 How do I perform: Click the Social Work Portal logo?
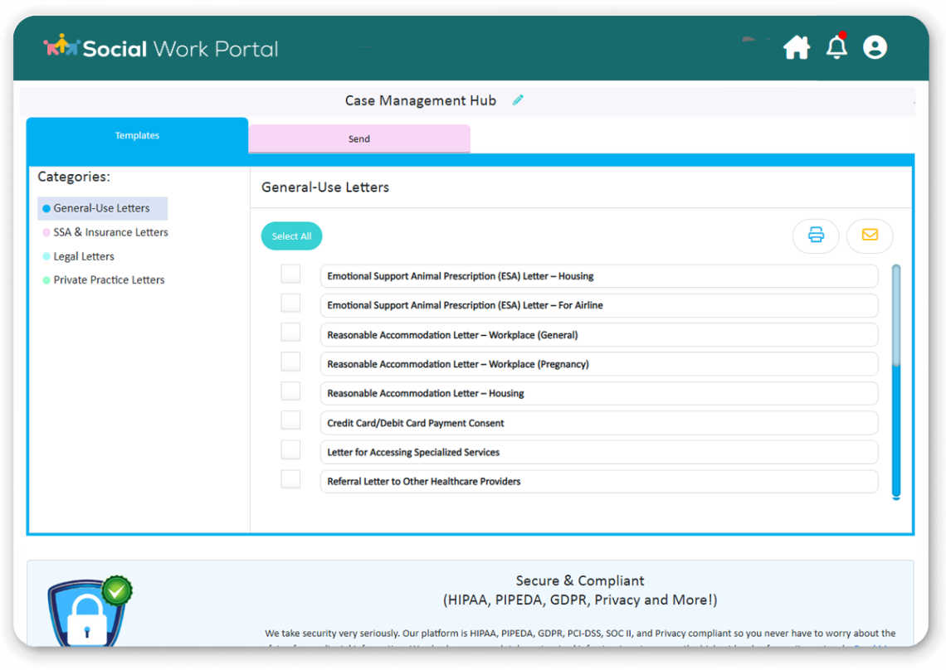point(160,47)
